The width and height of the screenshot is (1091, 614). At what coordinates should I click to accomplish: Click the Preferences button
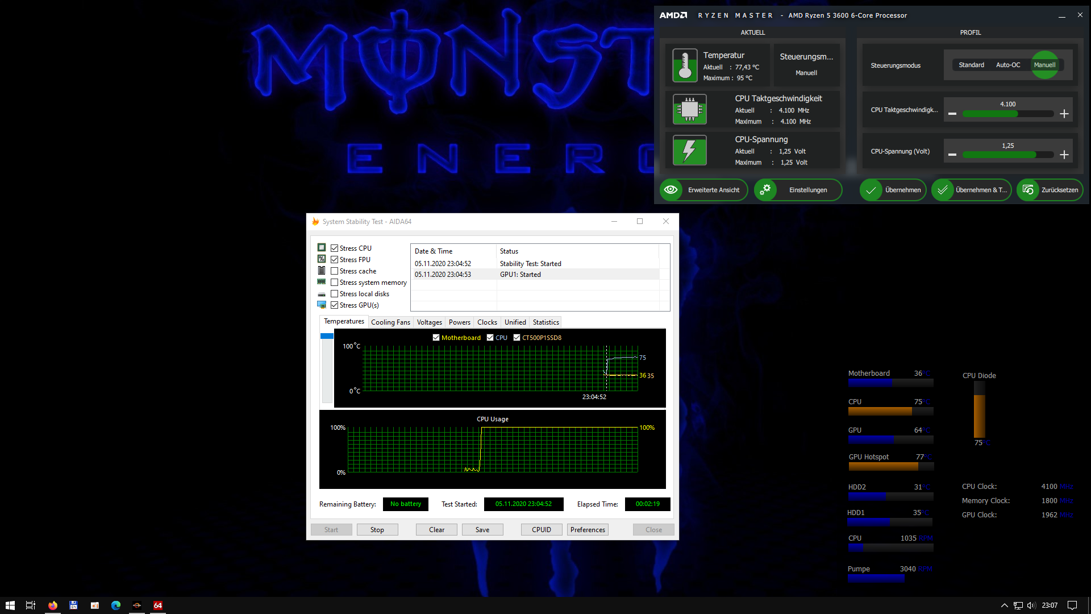point(588,530)
